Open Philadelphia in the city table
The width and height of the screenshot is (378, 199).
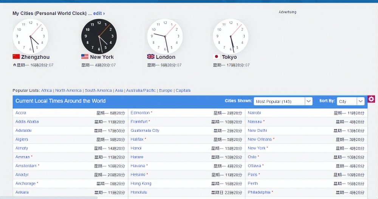click(x=259, y=192)
